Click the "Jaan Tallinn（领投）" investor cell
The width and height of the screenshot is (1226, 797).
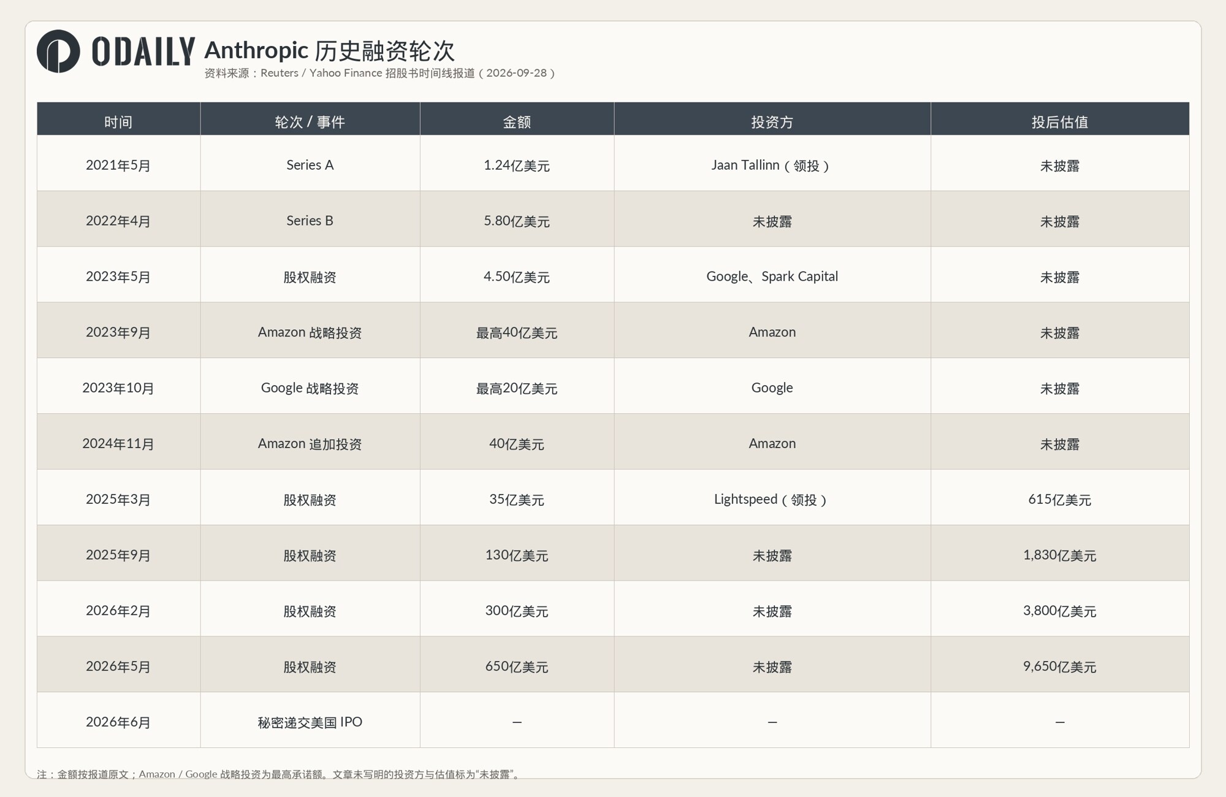(772, 163)
